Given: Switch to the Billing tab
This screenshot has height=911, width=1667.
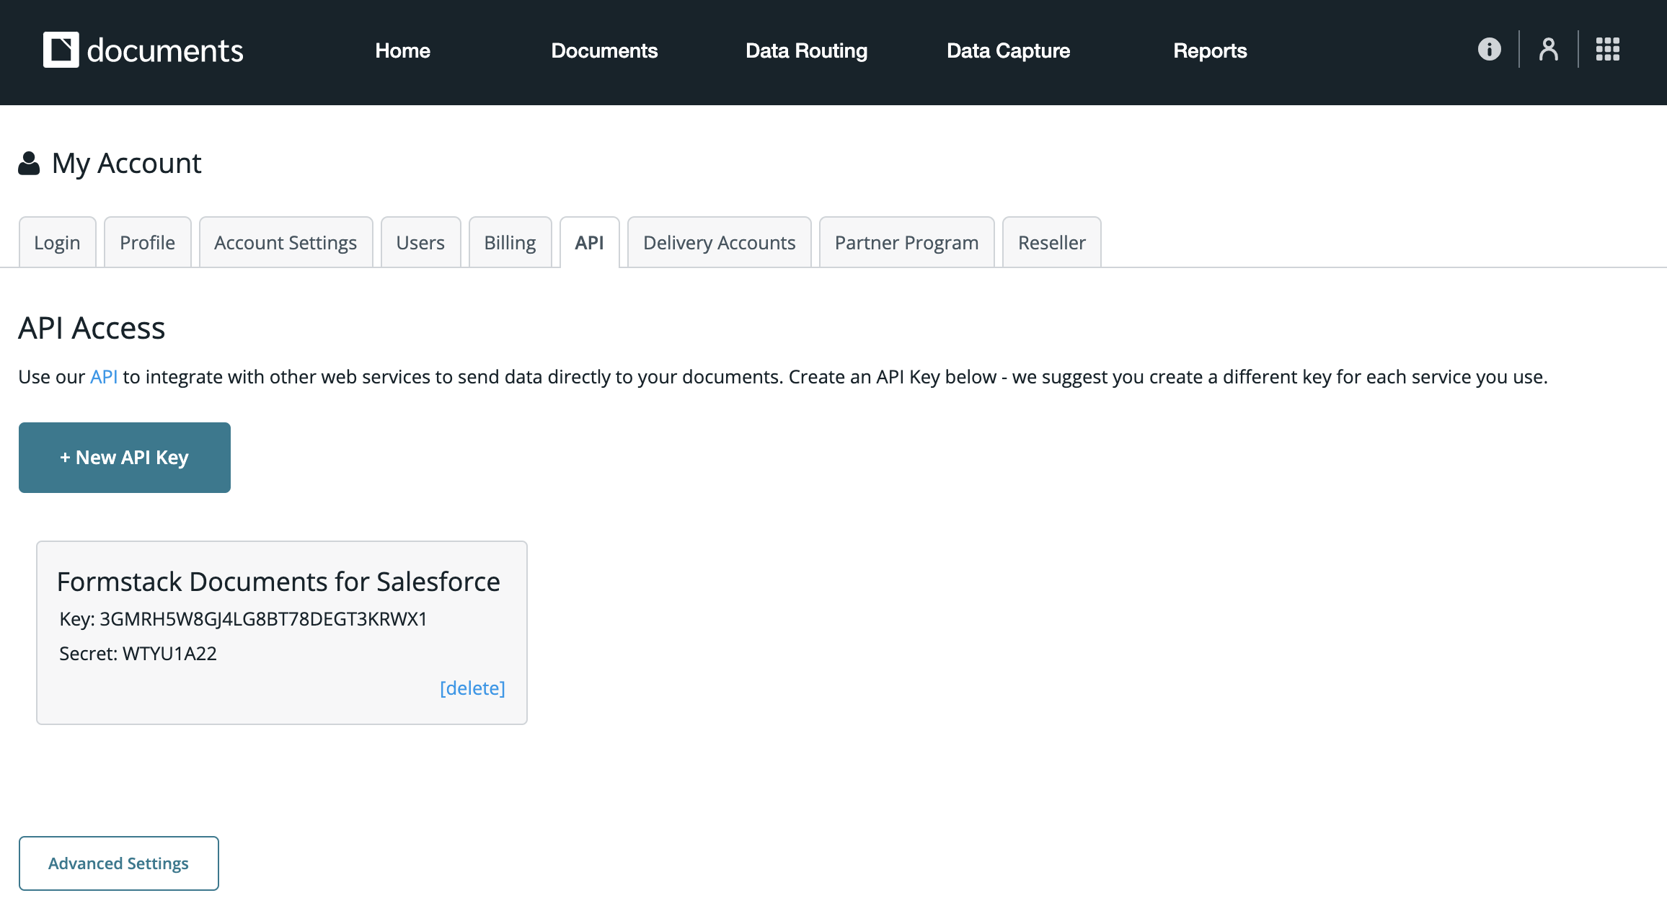Looking at the screenshot, I should [510, 243].
